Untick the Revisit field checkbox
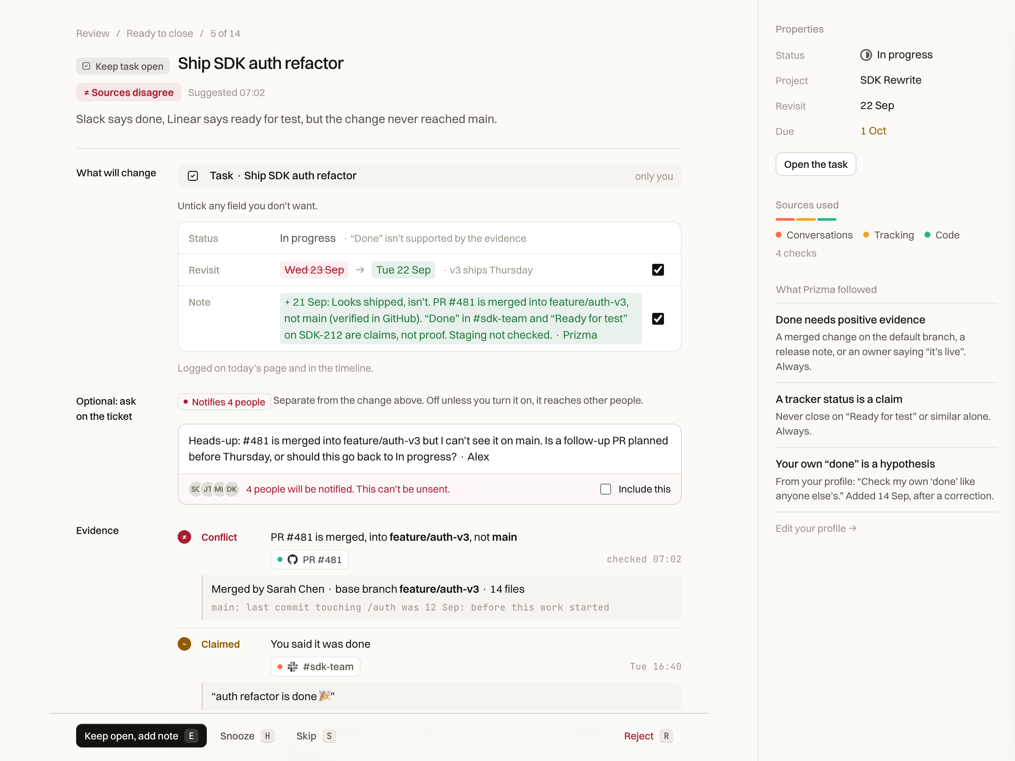Image resolution: width=1015 pixels, height=761 pixels. [x=658, y=270]
